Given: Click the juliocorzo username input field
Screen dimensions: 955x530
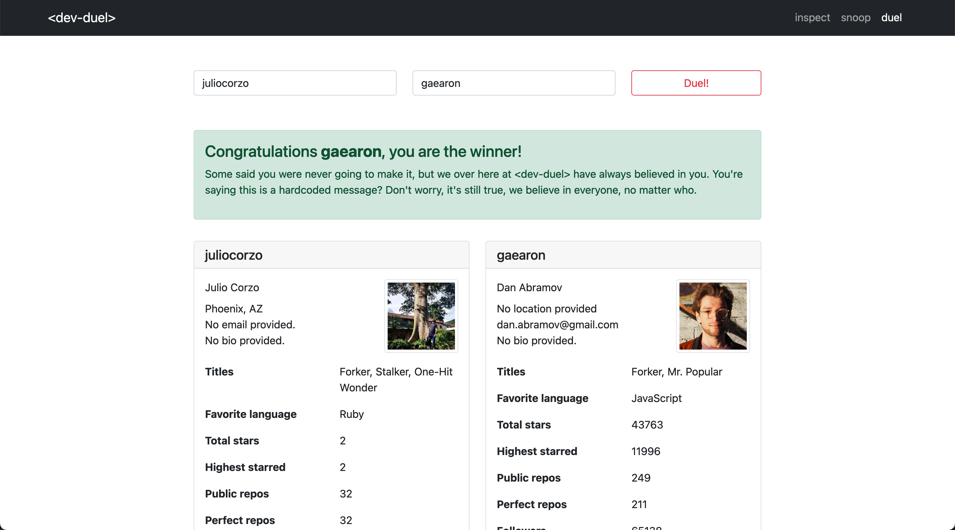Looking at the screenshot, I should click(x=295, y=83).
